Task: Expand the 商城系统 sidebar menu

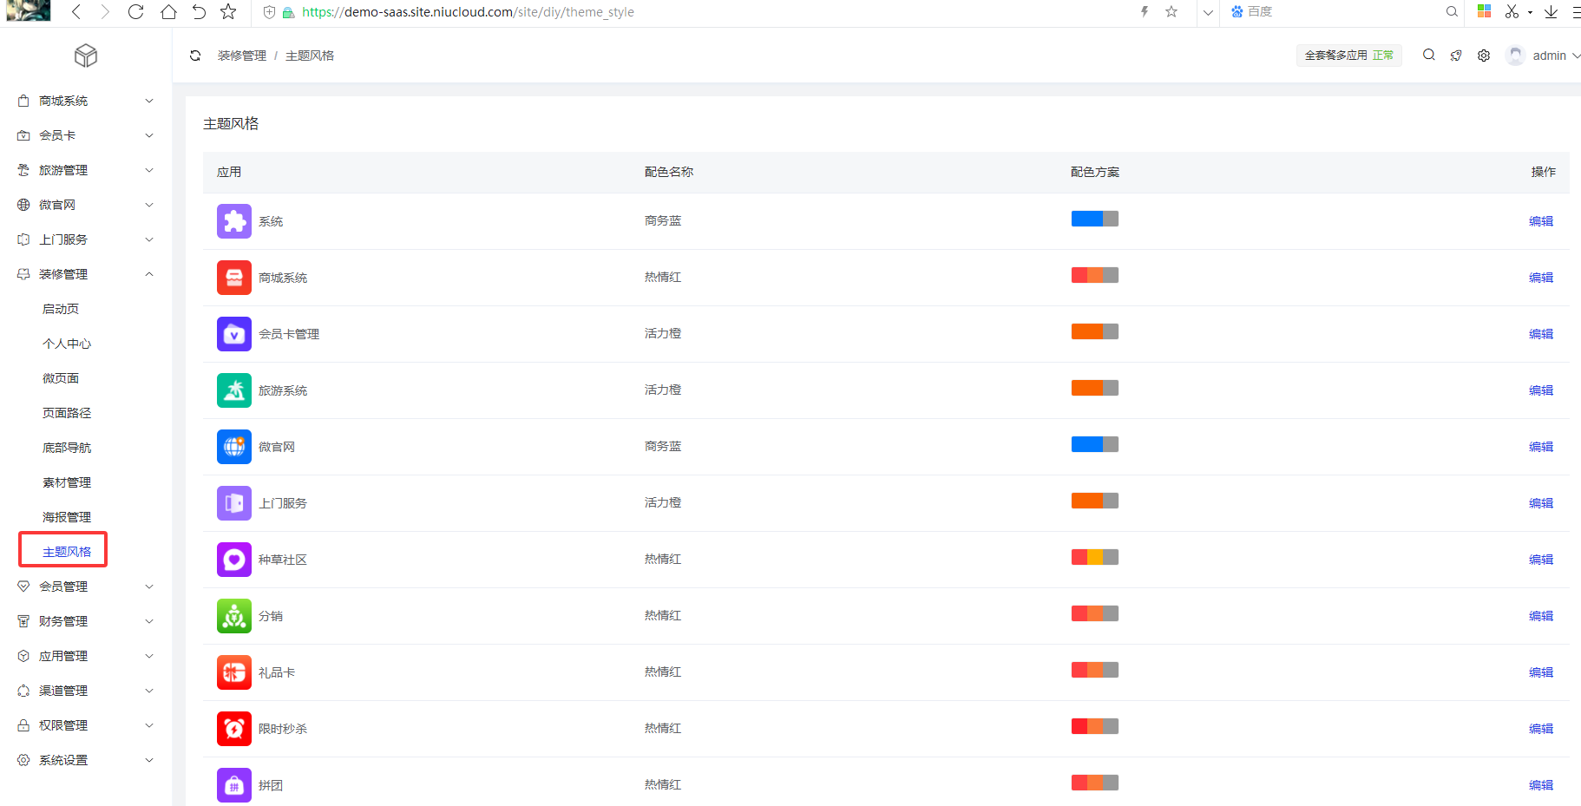Action: pos(86,101)
